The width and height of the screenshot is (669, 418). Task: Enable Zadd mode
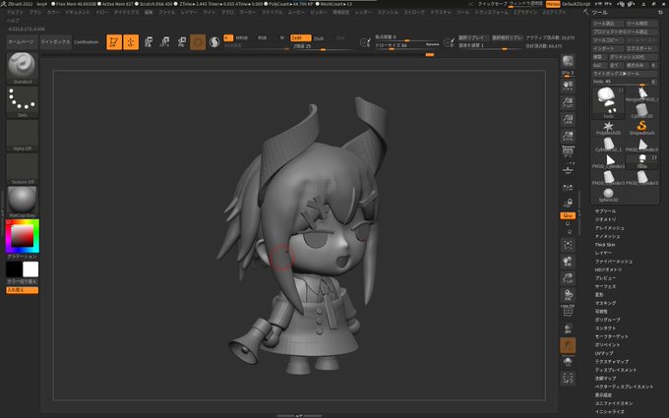[x=300, y=38]
